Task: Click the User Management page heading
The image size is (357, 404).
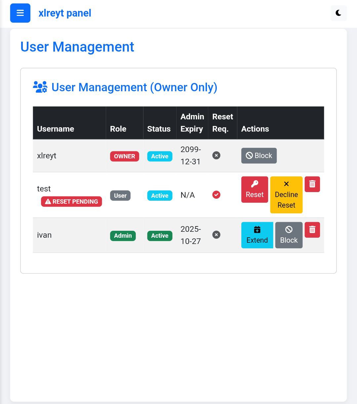Action: [x=77, y=47]
